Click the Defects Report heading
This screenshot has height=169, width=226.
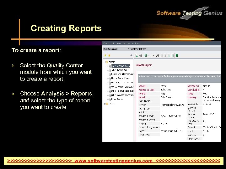point(144,65)
